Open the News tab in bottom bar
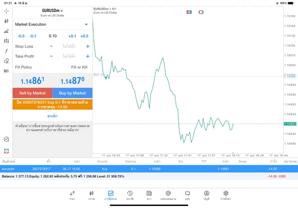 pyautogui.click(x=149, y=195)
